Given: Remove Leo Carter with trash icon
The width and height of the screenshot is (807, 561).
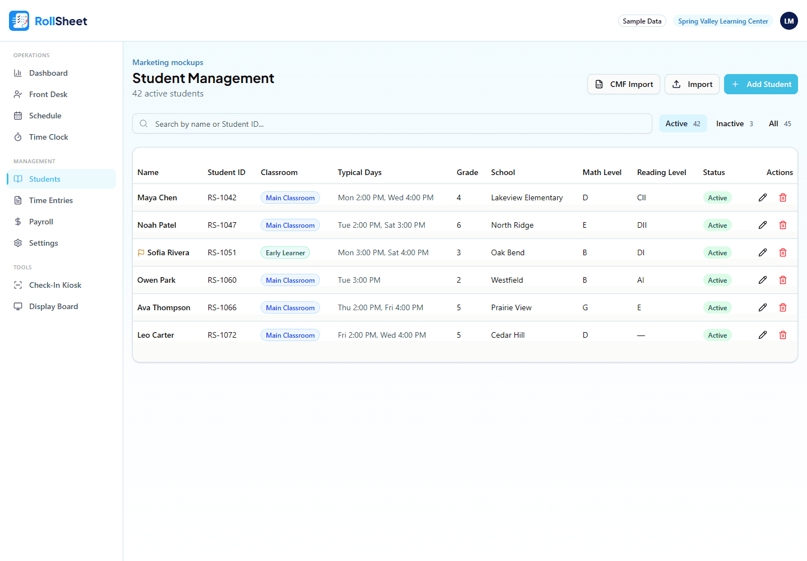Looking at the screenshot, I should 783,335.
